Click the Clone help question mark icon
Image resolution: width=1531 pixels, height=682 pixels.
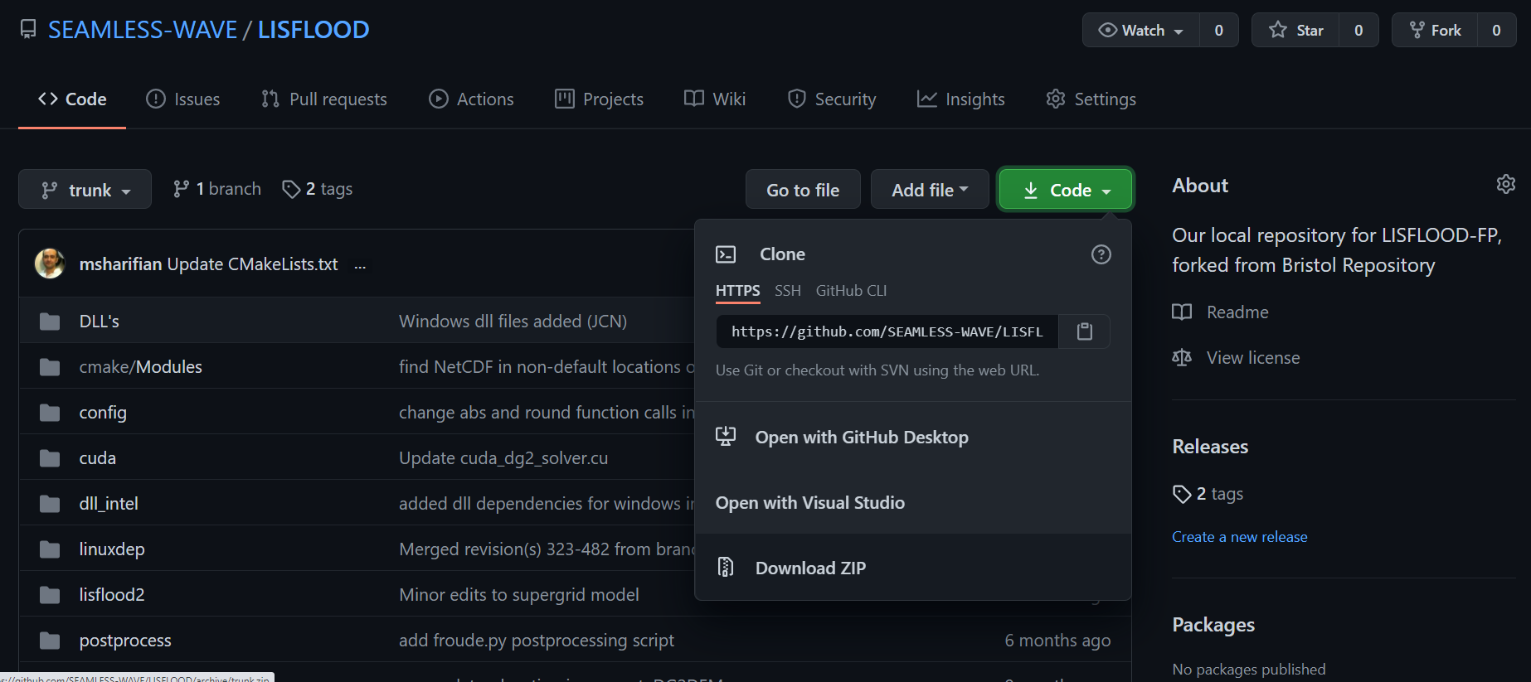(x=1101, y=254)
